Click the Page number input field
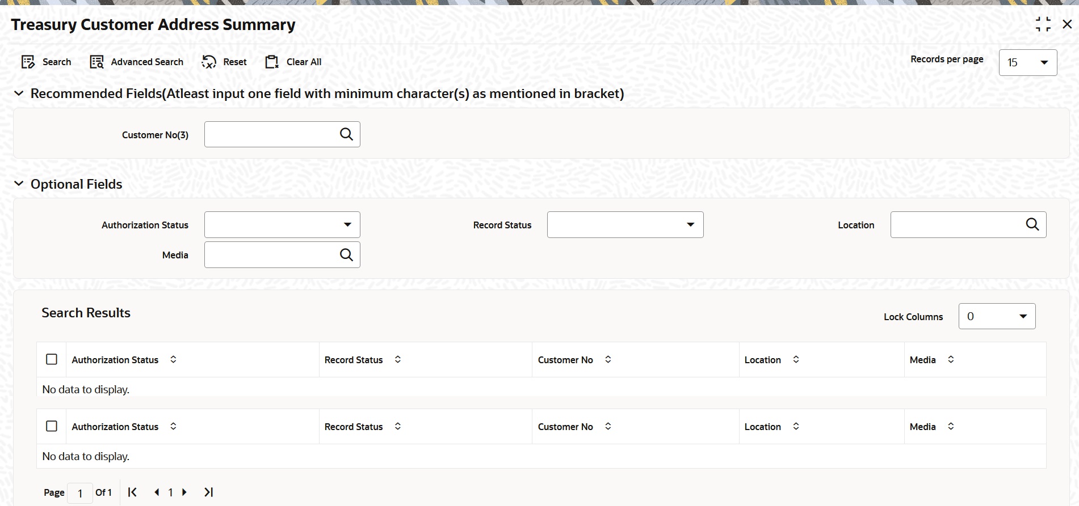The image size is (1079, 506). (80, 493)
